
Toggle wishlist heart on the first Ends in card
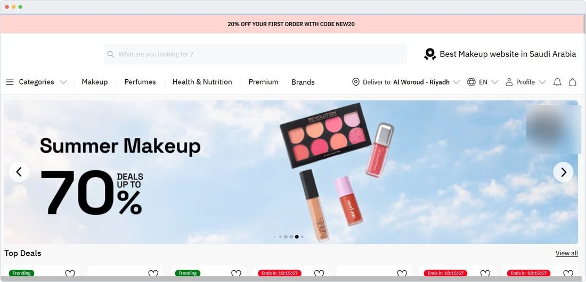tap(319, 274)
